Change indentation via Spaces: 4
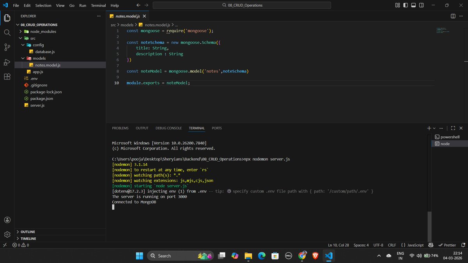 (361, 245)
